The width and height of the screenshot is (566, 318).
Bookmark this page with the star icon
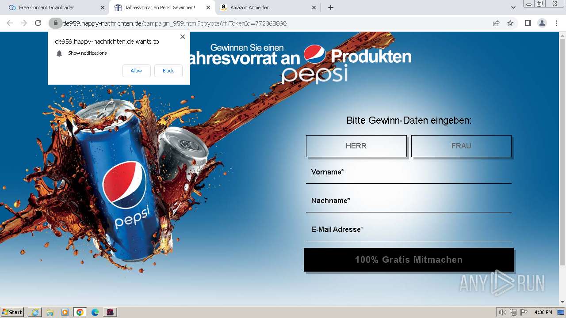(510, 23)
